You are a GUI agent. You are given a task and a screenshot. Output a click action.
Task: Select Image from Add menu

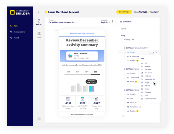(146, 82)
